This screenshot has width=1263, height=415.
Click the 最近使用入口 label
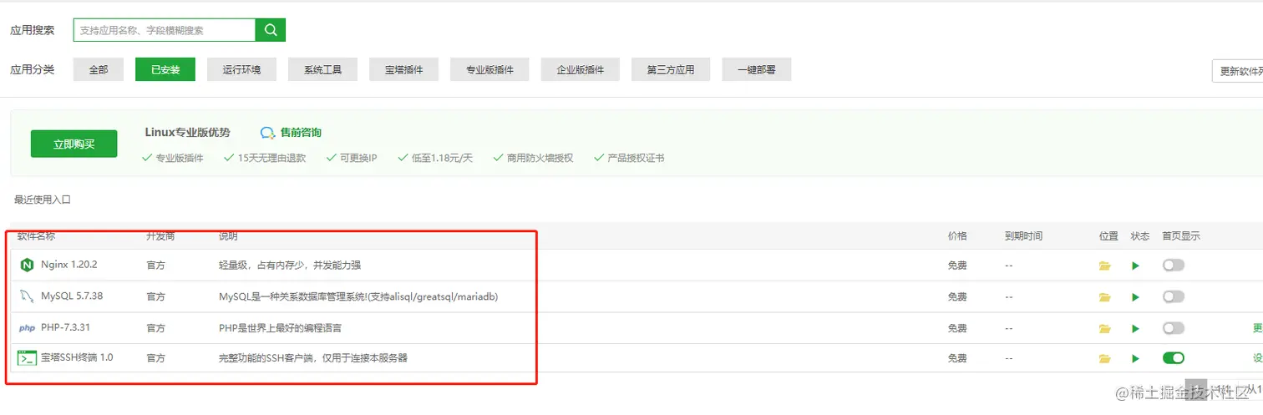click(43, 200)
